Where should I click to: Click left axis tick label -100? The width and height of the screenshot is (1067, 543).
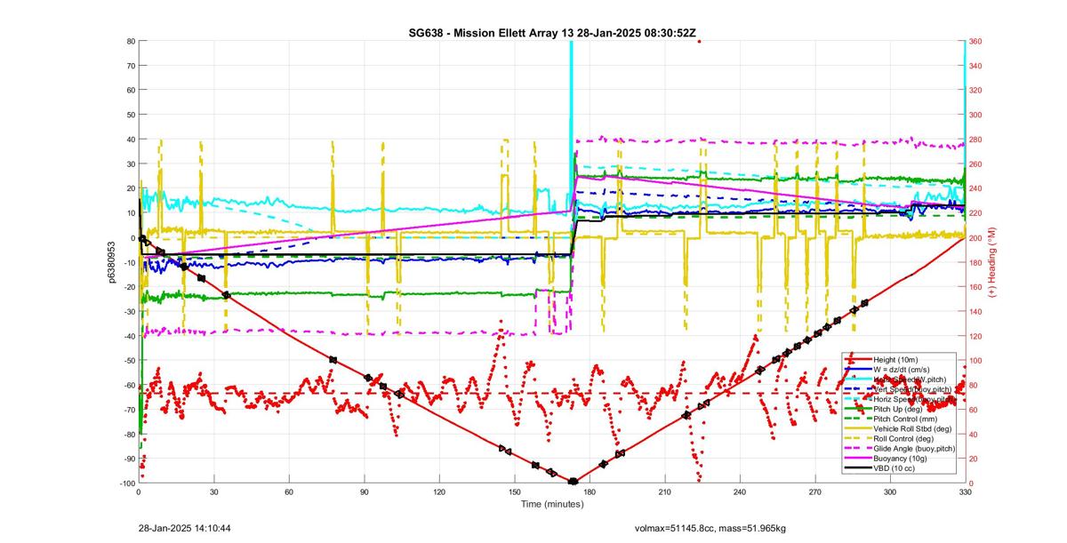(x=125, y=483)
